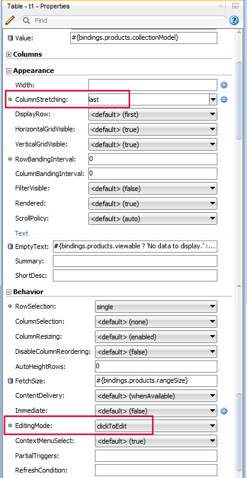The height and width of the screenshot is (478, 248).
Task: Open the ColumnResizing dropdown
Action: (156, 337)
